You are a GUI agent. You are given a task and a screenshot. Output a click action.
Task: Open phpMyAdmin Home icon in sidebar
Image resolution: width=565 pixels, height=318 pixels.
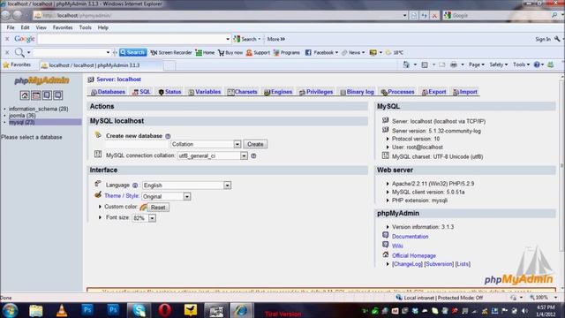tap(25, 95)
